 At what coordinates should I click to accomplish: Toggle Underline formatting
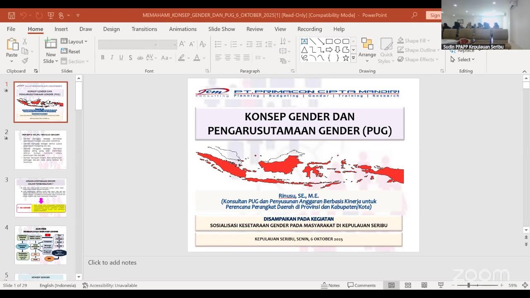click(x=121, y=58)
